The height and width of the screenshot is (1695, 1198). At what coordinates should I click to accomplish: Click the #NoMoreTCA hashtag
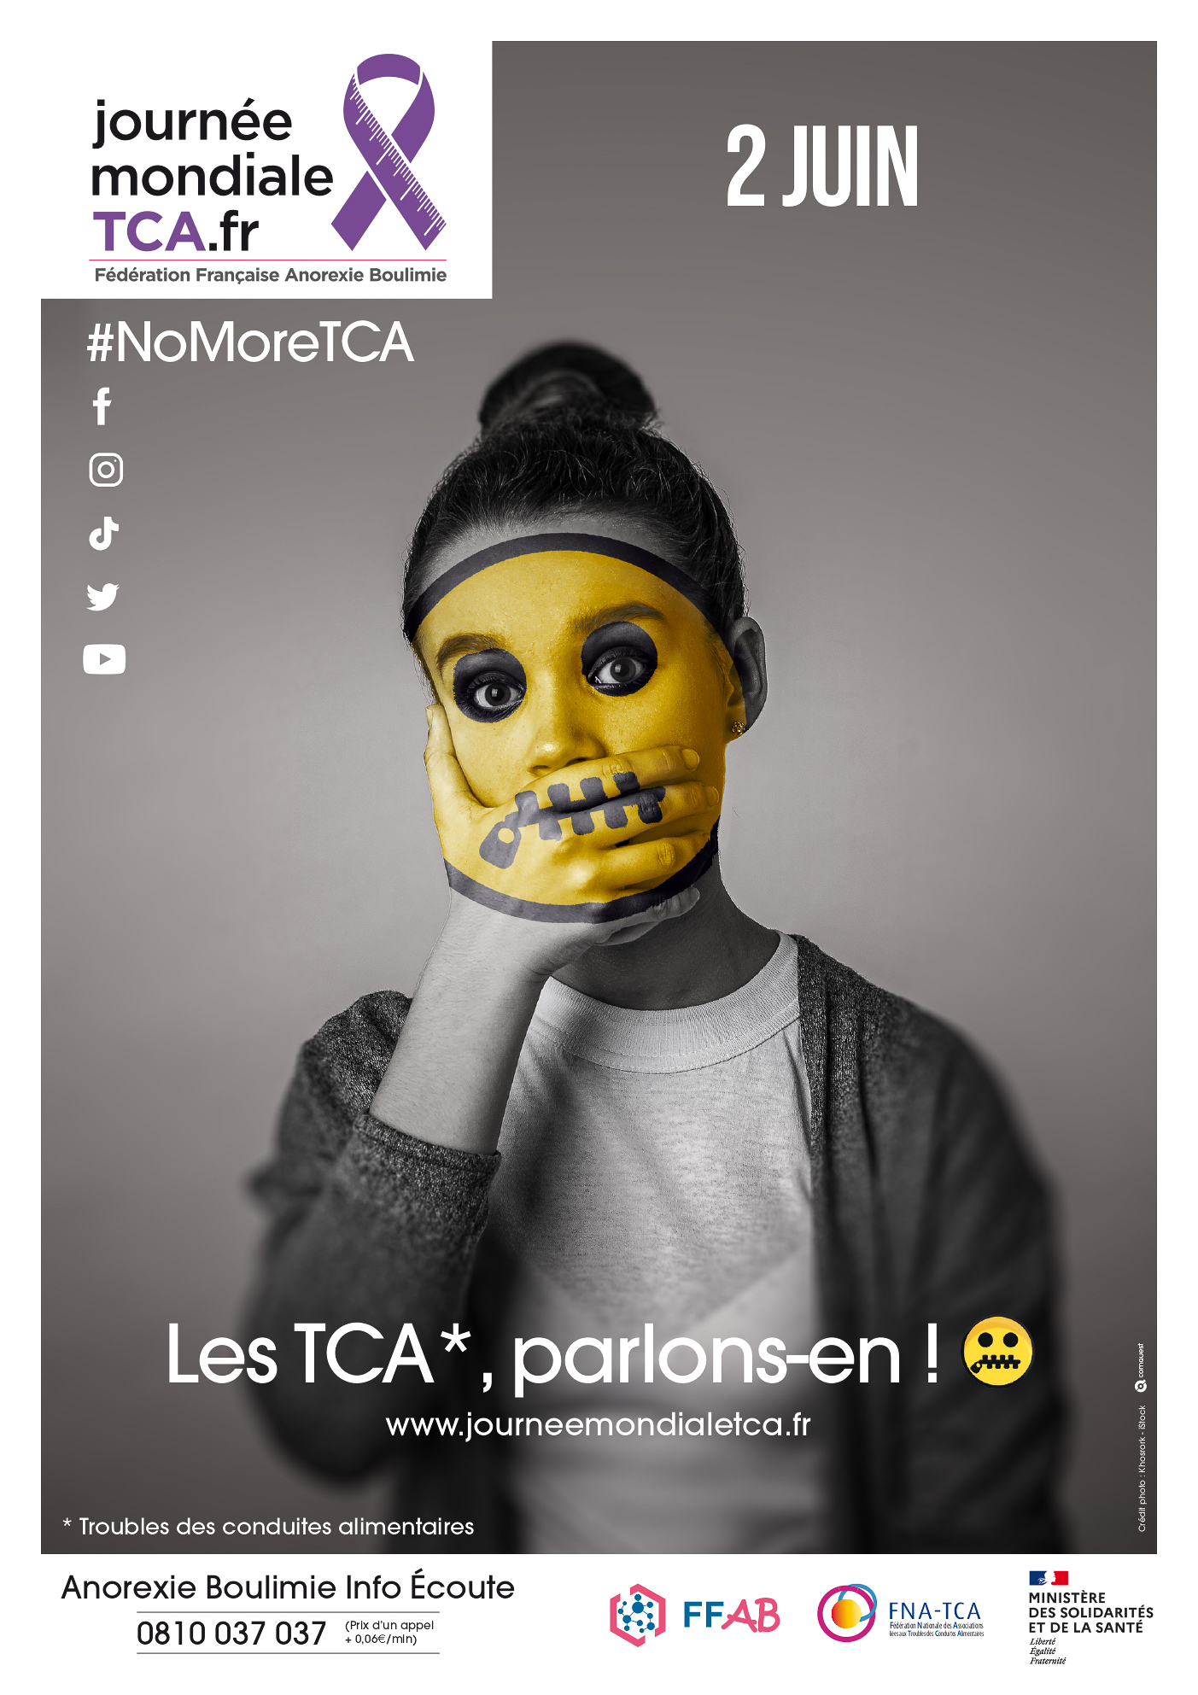[x=250, y=343]
